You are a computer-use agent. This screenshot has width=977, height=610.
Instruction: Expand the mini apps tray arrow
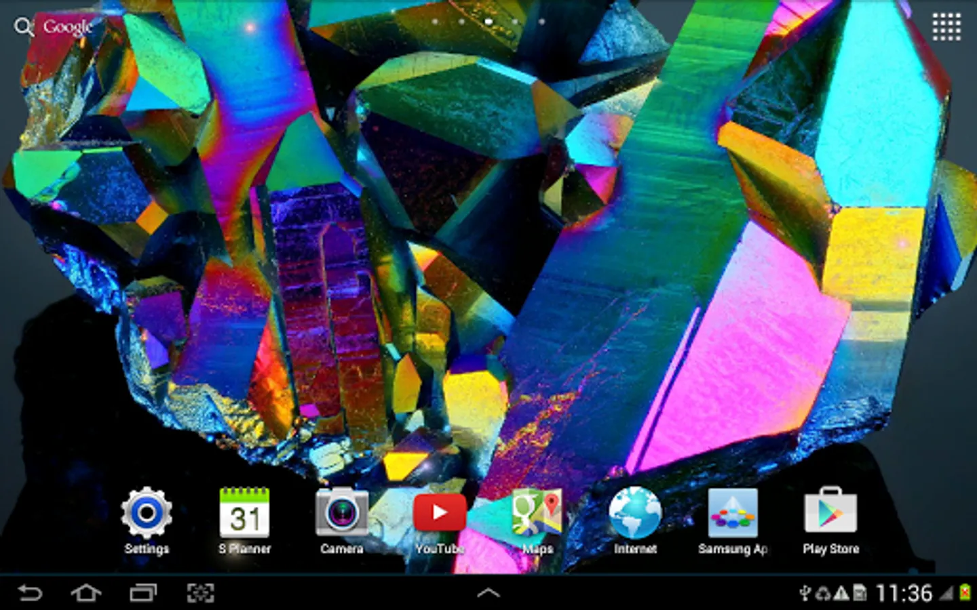[488, 593]
